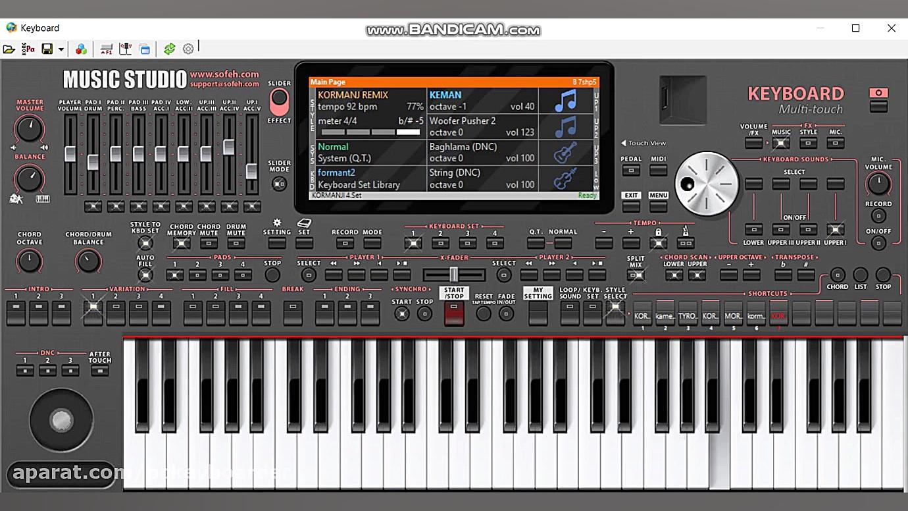Select Keyboard Set 2

pyautogui.click(x=441, y=243)
